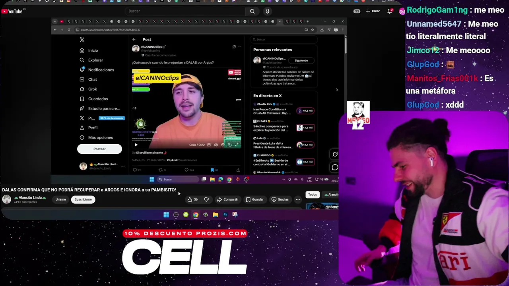Viewport: 509px width, 286px height.
Task: Click the Gracias button
Action: pyautogui.click(x=280, y=199)
